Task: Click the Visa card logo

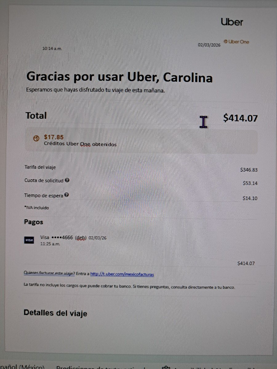Action: pos(29,240)
